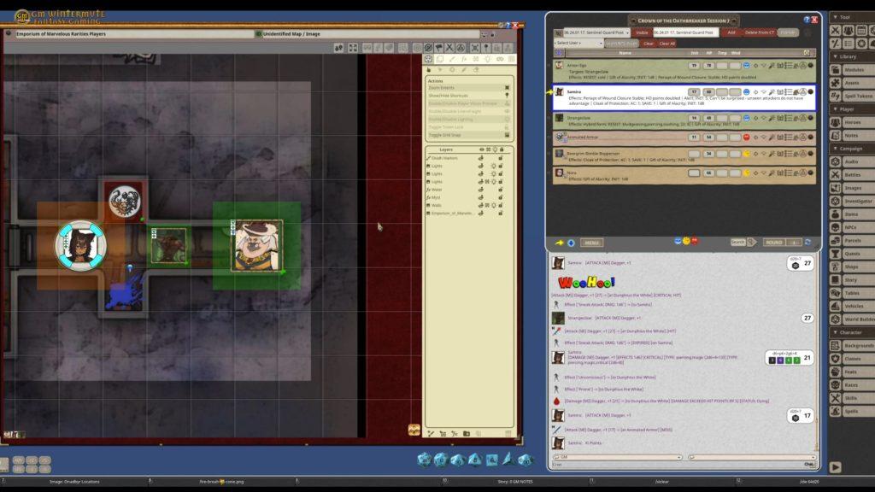The height and width of the screenshot is (492, 875).
Task: Click the Spells sidebar icon
Action: click(x=836, y=411)
